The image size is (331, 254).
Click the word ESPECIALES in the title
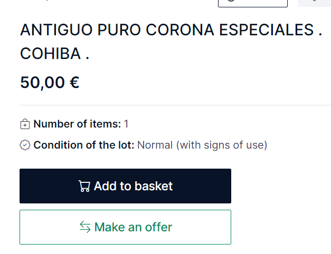coord(267,30)
